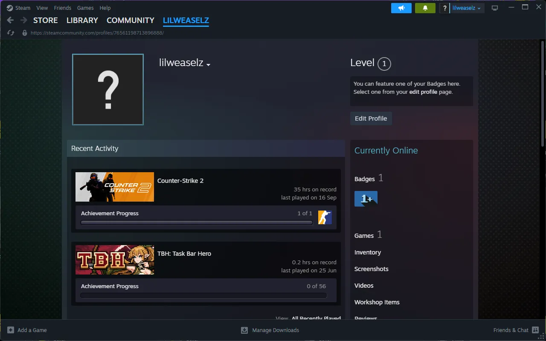Open the 1+ years of service badge
Image resolution: width=546 pixels, height=341 pixels.
tap(366, 199)
